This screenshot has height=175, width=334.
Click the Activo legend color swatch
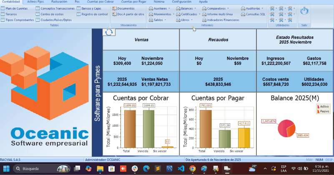318,107
